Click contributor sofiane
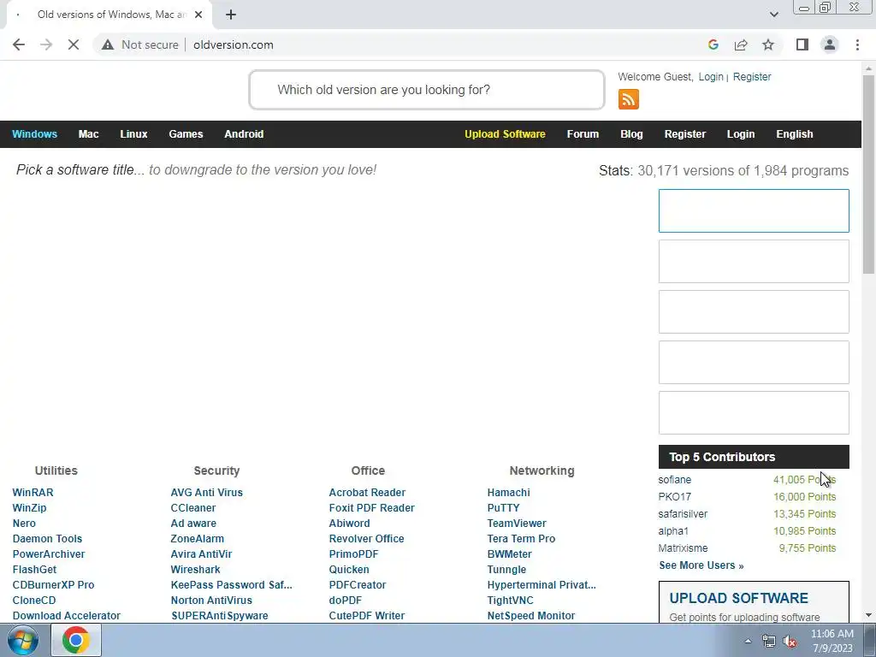Image resolution: width=876 pixels, height=657 pixels. tap(674, 480)
